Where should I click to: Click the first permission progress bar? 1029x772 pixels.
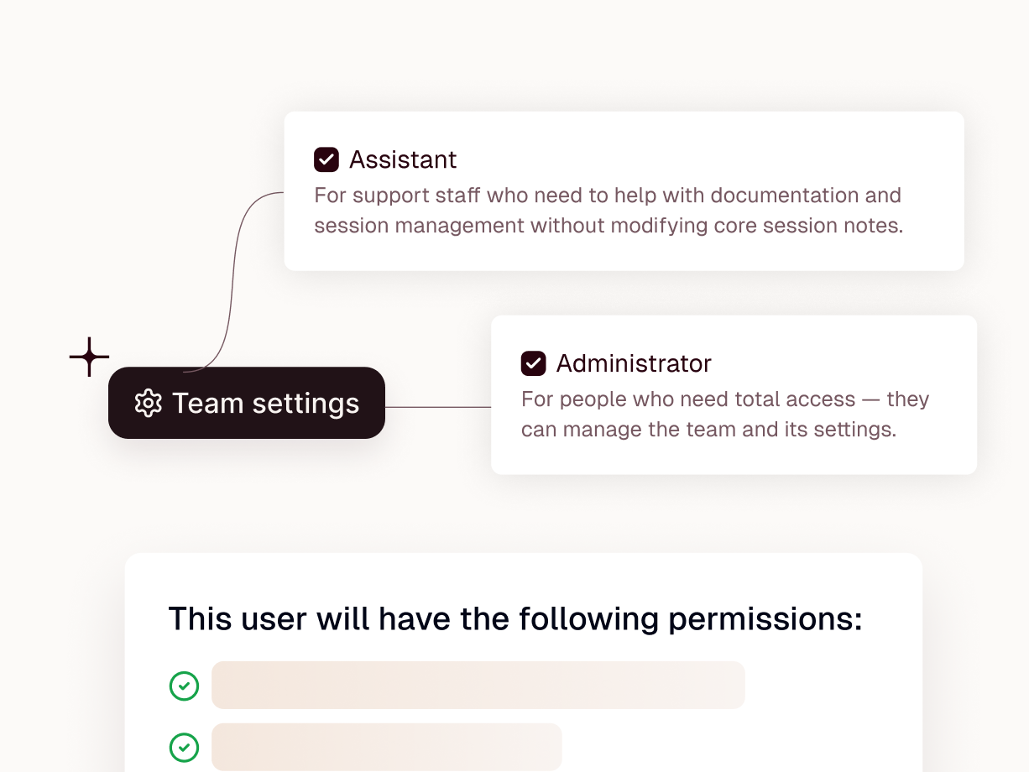tap(478, 685)
